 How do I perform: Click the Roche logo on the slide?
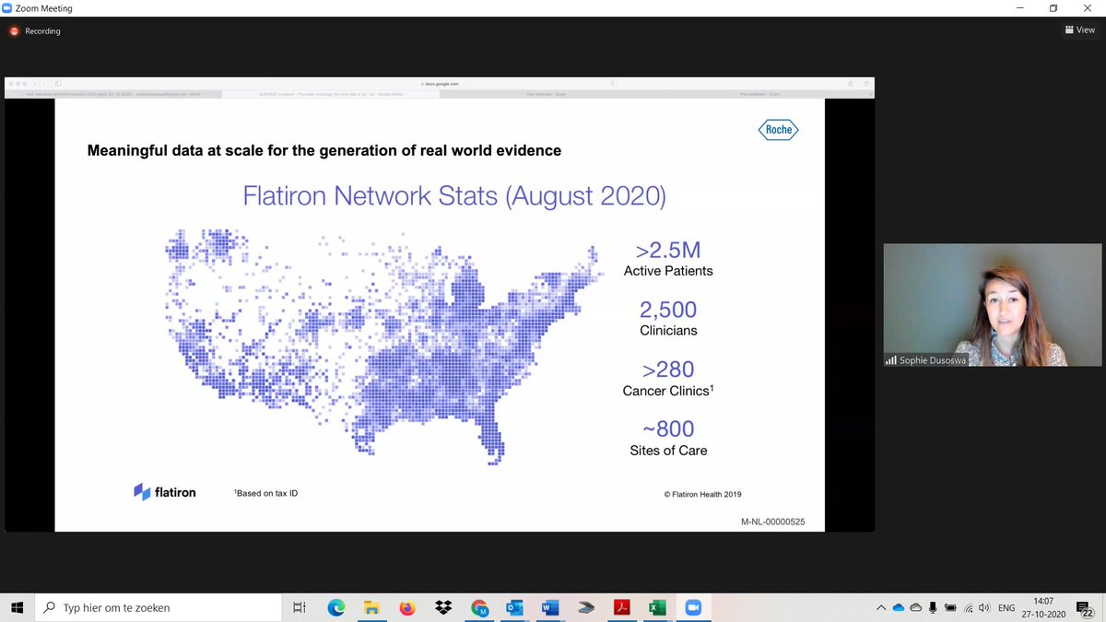coord(779,130)
